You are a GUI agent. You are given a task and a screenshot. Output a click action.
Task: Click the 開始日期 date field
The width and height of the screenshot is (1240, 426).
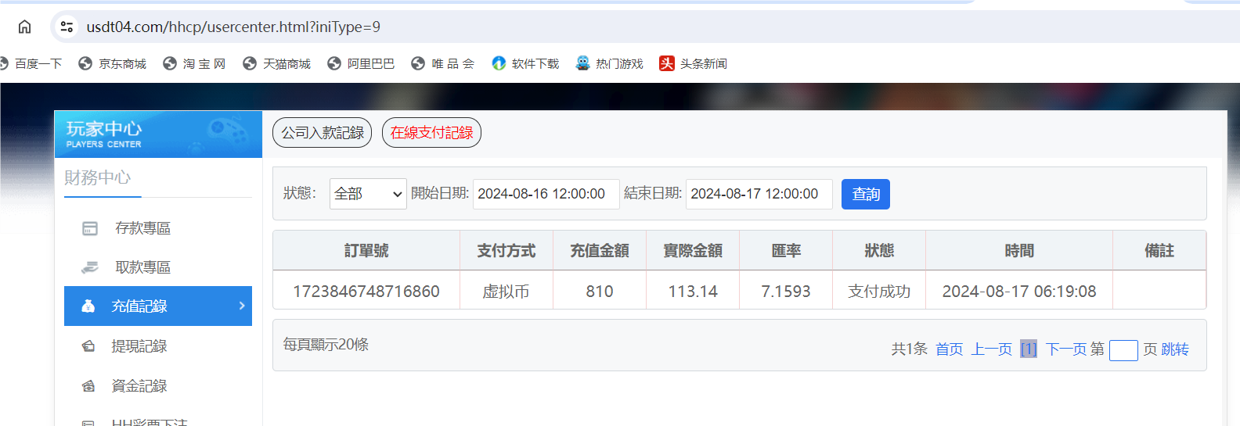[x=546, y=194]
